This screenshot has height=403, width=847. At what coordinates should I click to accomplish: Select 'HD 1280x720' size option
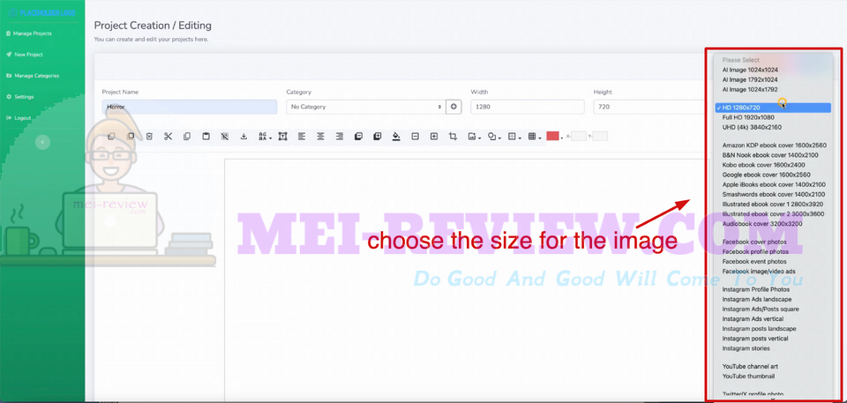[773, 108]
